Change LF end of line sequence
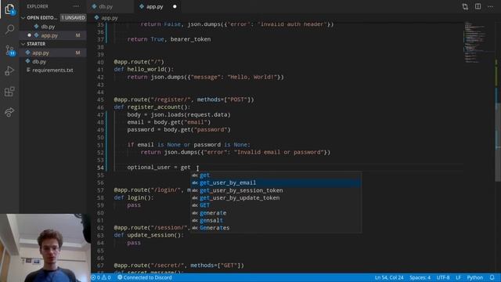This screenshot has width=501, height=282. [x=458, y=277]
